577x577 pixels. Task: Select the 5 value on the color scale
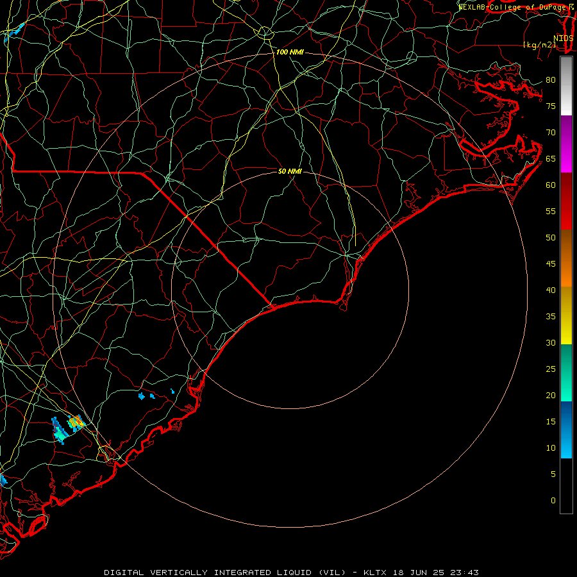(x=553, y=474)
